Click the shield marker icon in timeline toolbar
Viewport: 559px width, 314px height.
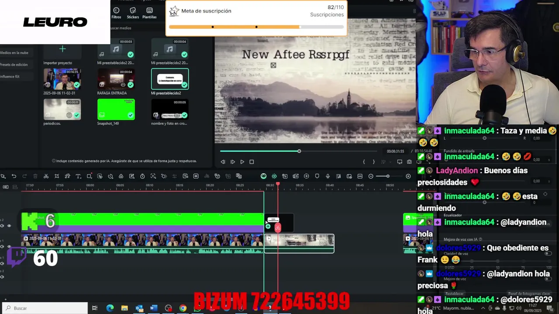pos(317,176)
